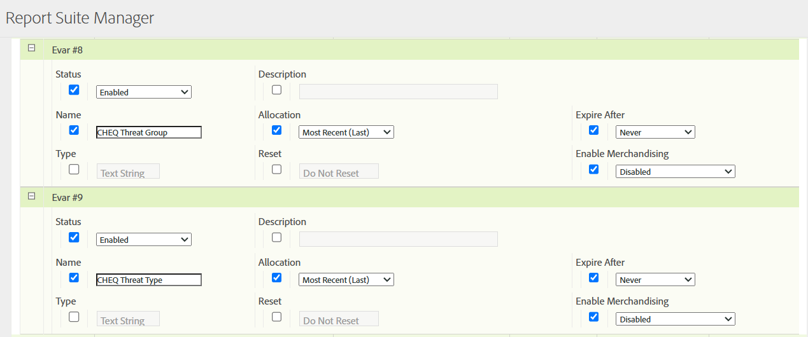Check the Evar #9 Description checkbox
808x337 pixels.
pos(276,237)
